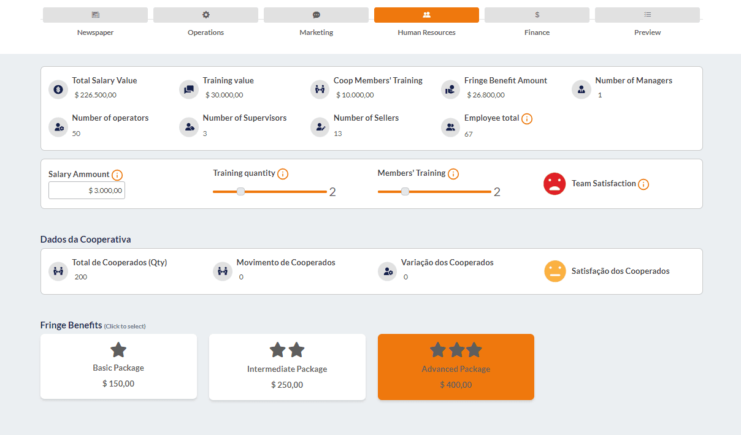Click the Members' Training info icon
Image resolution: width=741 pixels, height=435 pixels.
453,174
